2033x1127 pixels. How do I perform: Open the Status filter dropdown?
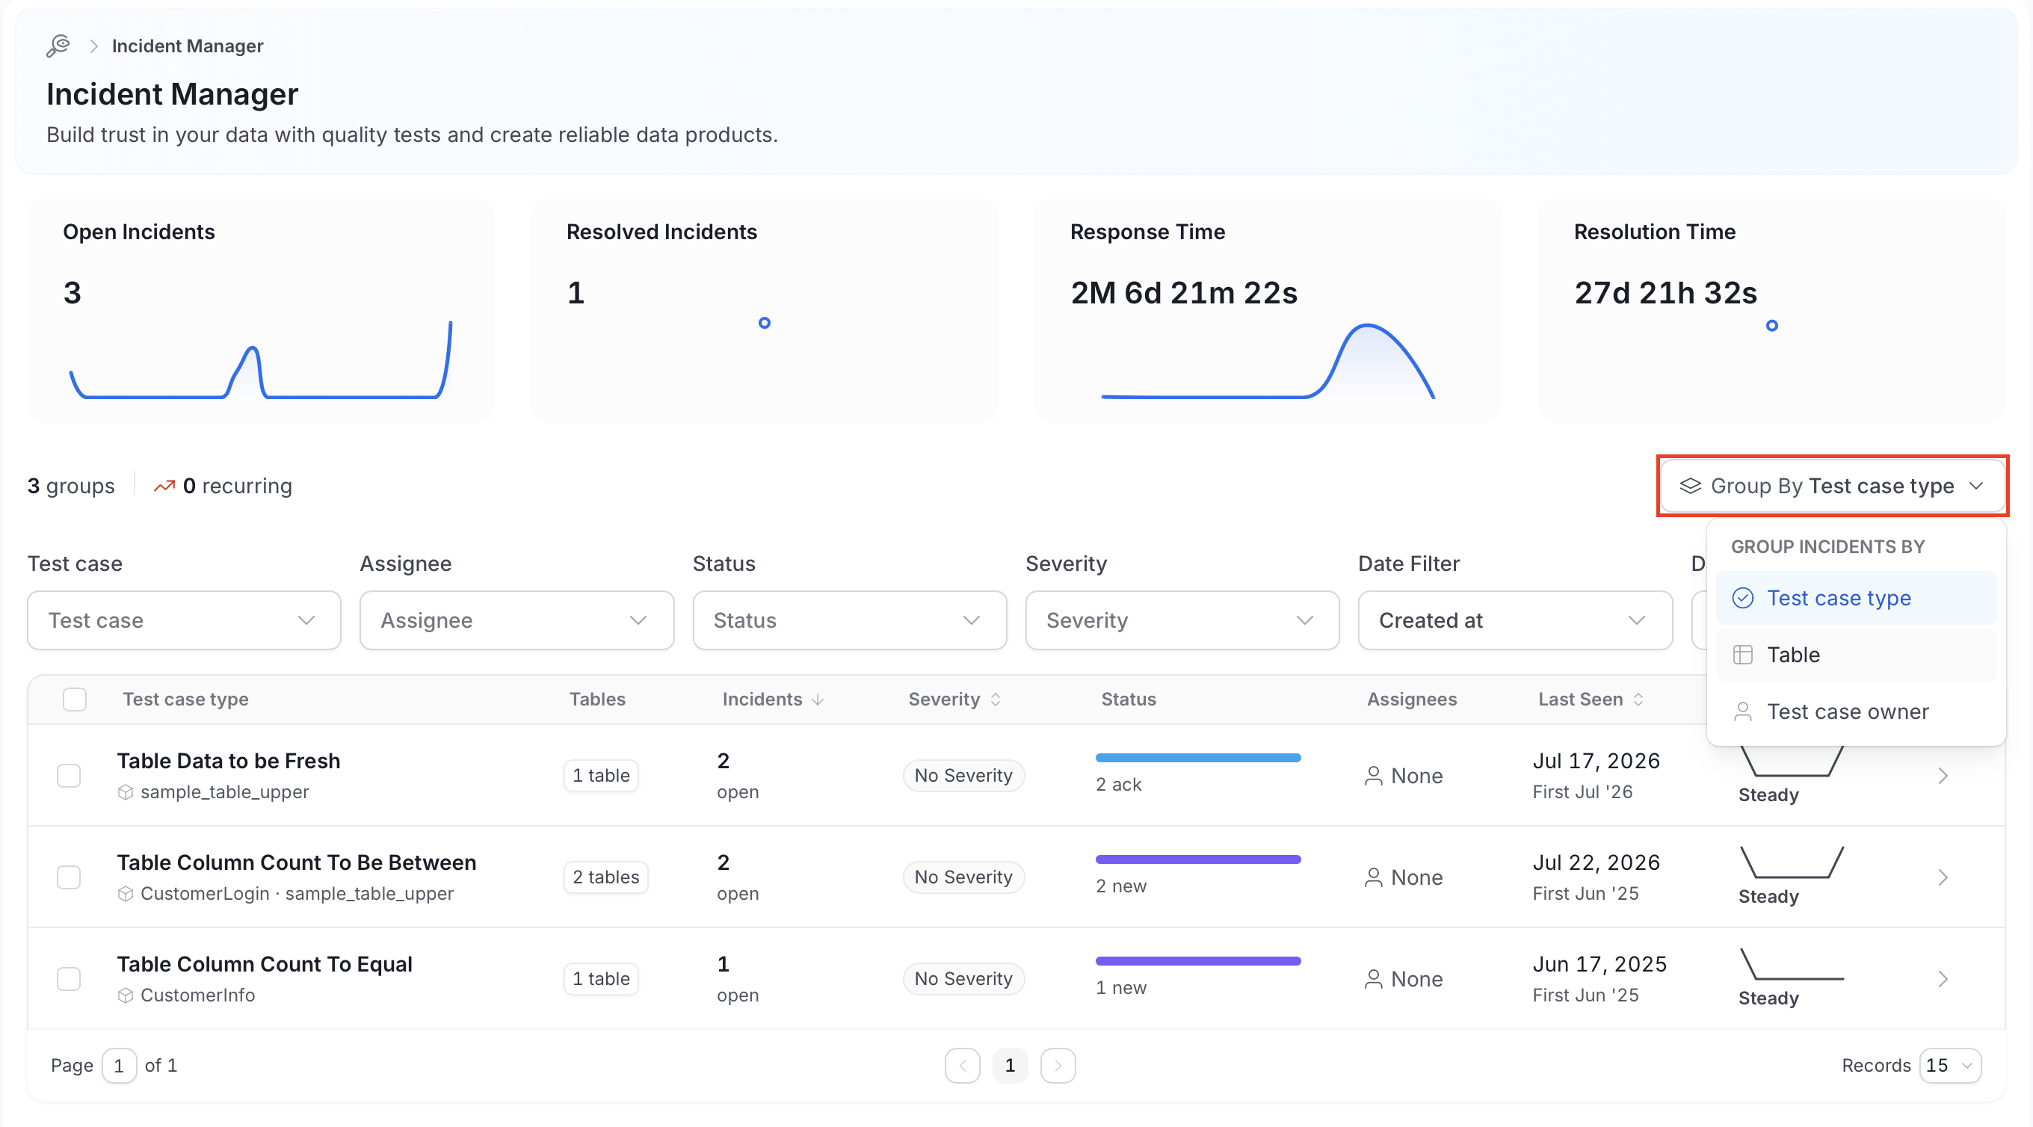pos(849,620)
